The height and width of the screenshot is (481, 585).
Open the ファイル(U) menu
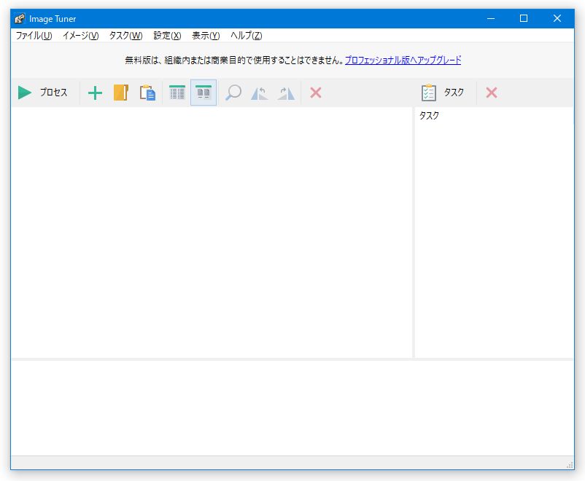(x=34, y=36)
